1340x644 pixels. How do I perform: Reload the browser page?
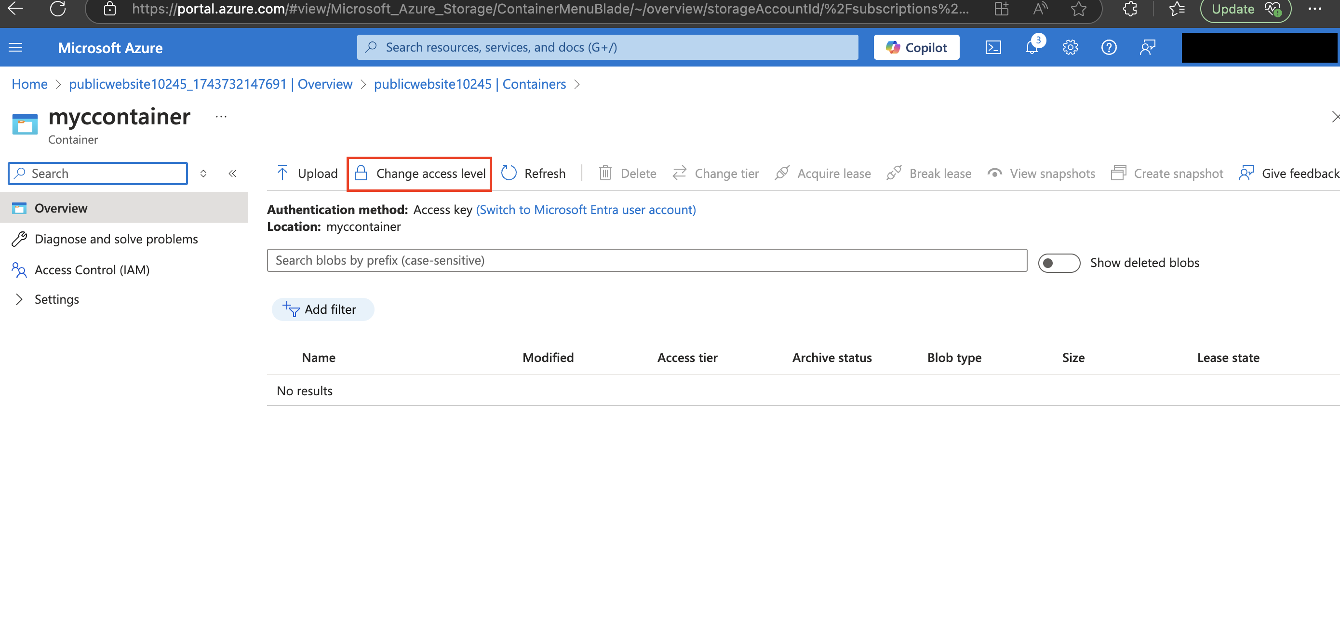pos(58,9)
